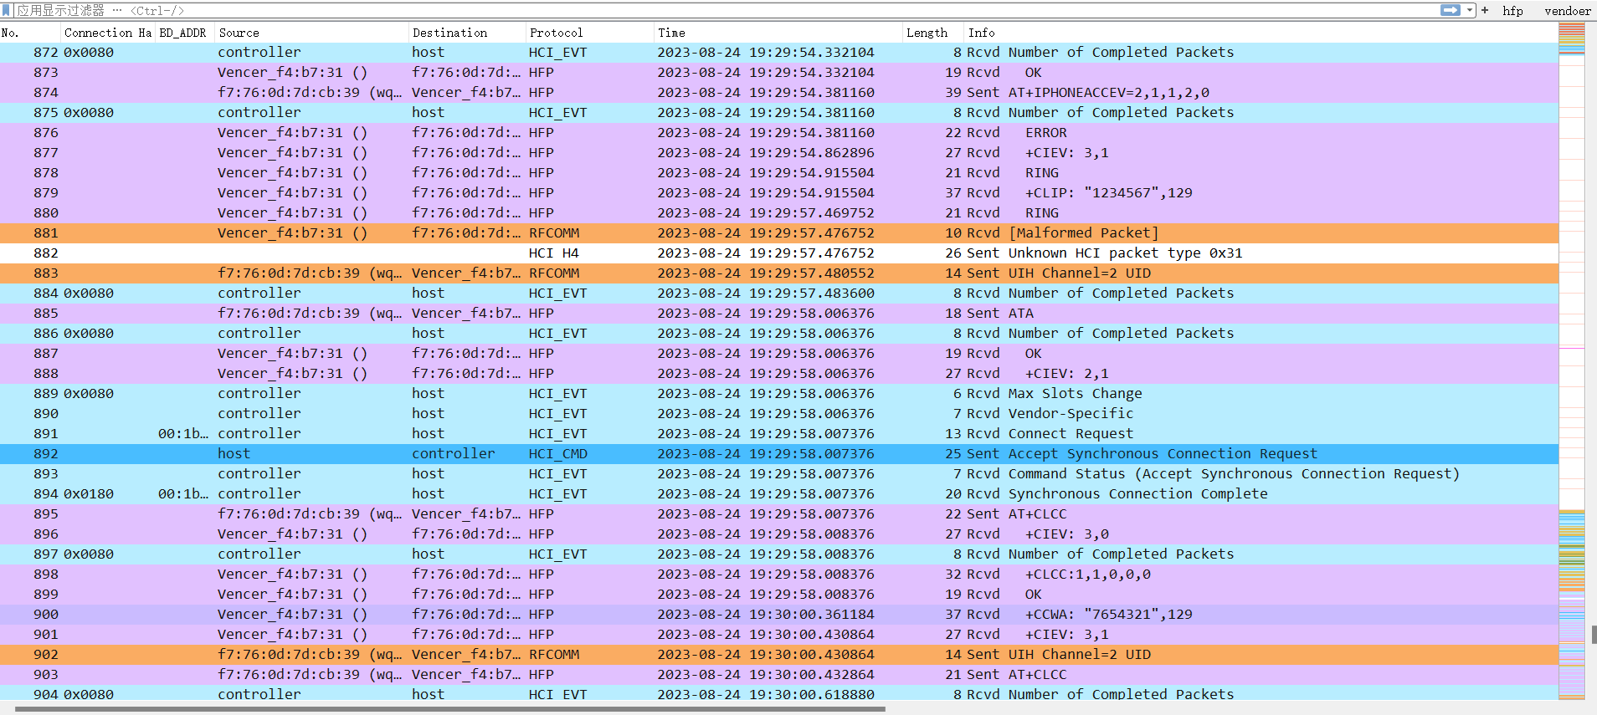The height and width of the screenshot is (715, 1597).
Task: Apply the display filter with arrow button
Action: pyautogui.click(x=1451, y=10)
